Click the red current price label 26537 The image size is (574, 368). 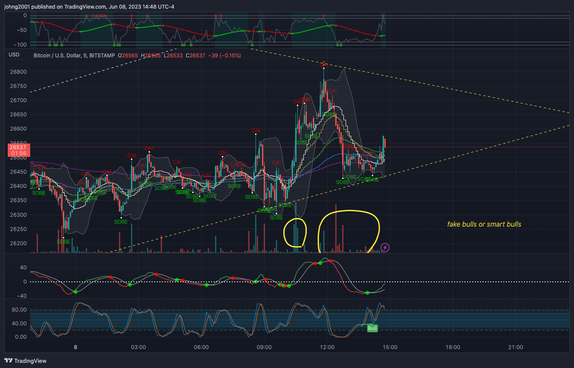pos(18,147)
